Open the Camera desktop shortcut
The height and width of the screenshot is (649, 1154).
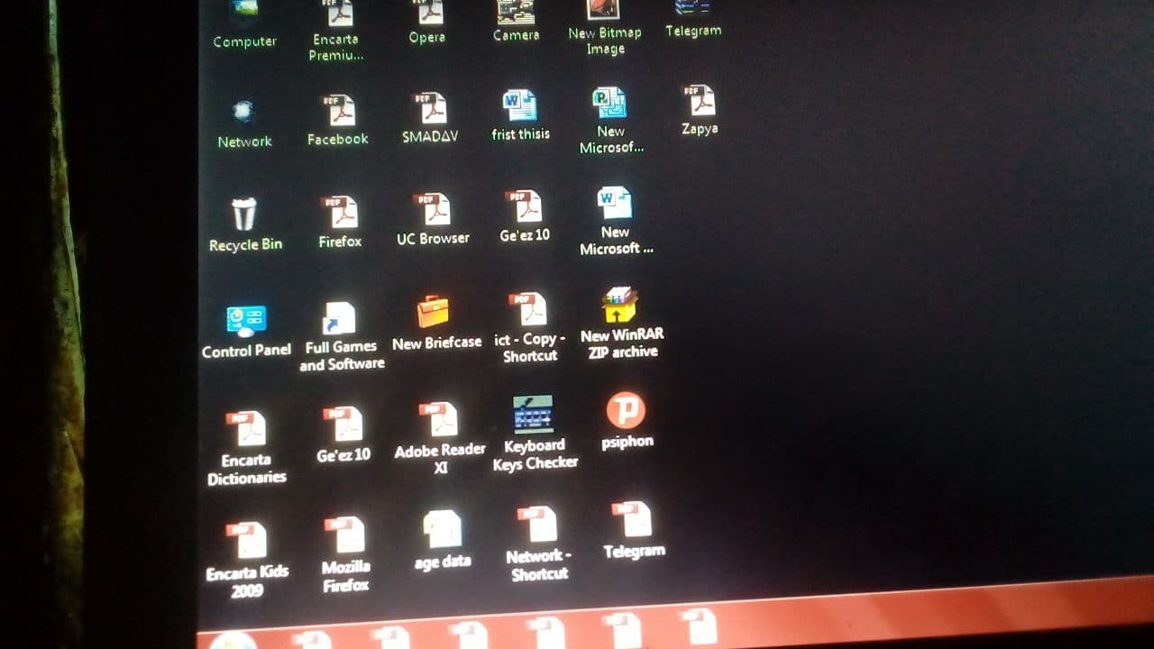pos(516,21)
